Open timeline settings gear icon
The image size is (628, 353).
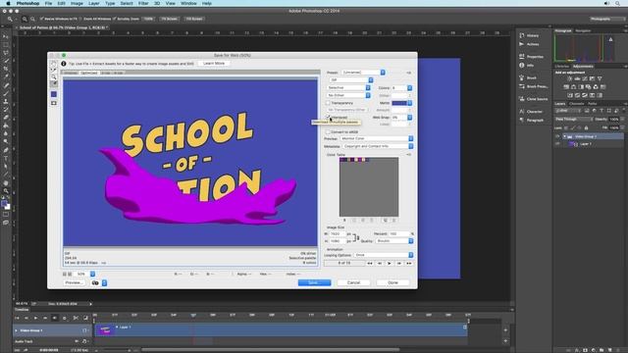(x=65, y=318)
